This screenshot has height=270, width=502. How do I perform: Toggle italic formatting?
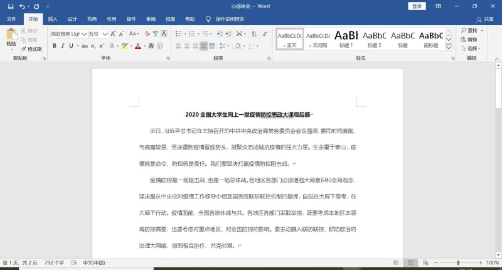pos(63,46)
